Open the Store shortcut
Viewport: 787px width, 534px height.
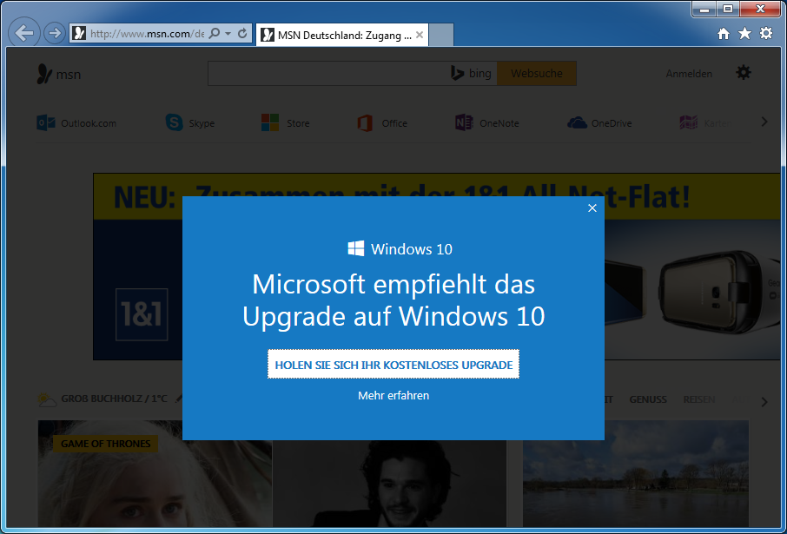pyautogui.click(x=286, y=123)
